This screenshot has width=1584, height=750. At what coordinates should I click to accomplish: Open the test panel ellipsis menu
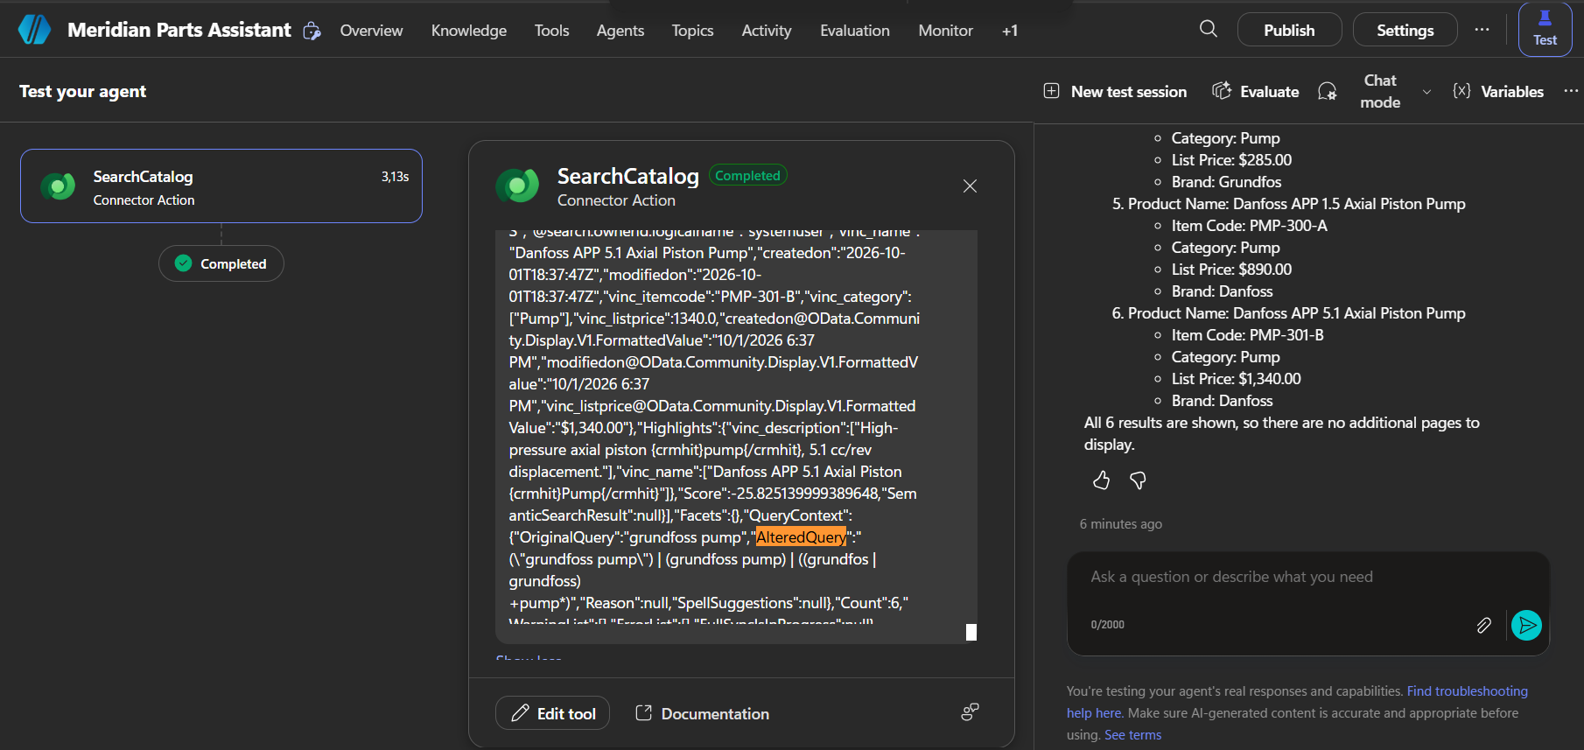[x=1571, y=91]
